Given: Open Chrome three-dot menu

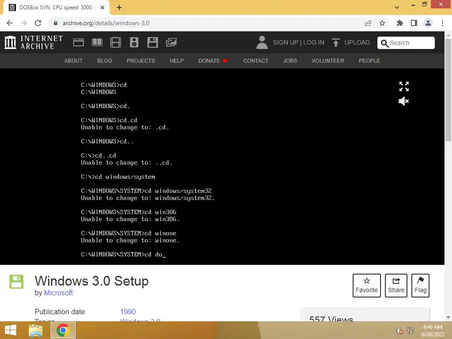Looking at the screenshot, I should click(x=442, y=23).
